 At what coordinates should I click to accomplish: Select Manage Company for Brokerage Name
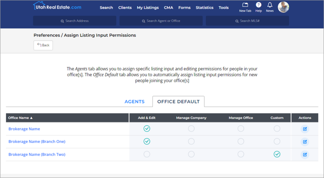191,128
